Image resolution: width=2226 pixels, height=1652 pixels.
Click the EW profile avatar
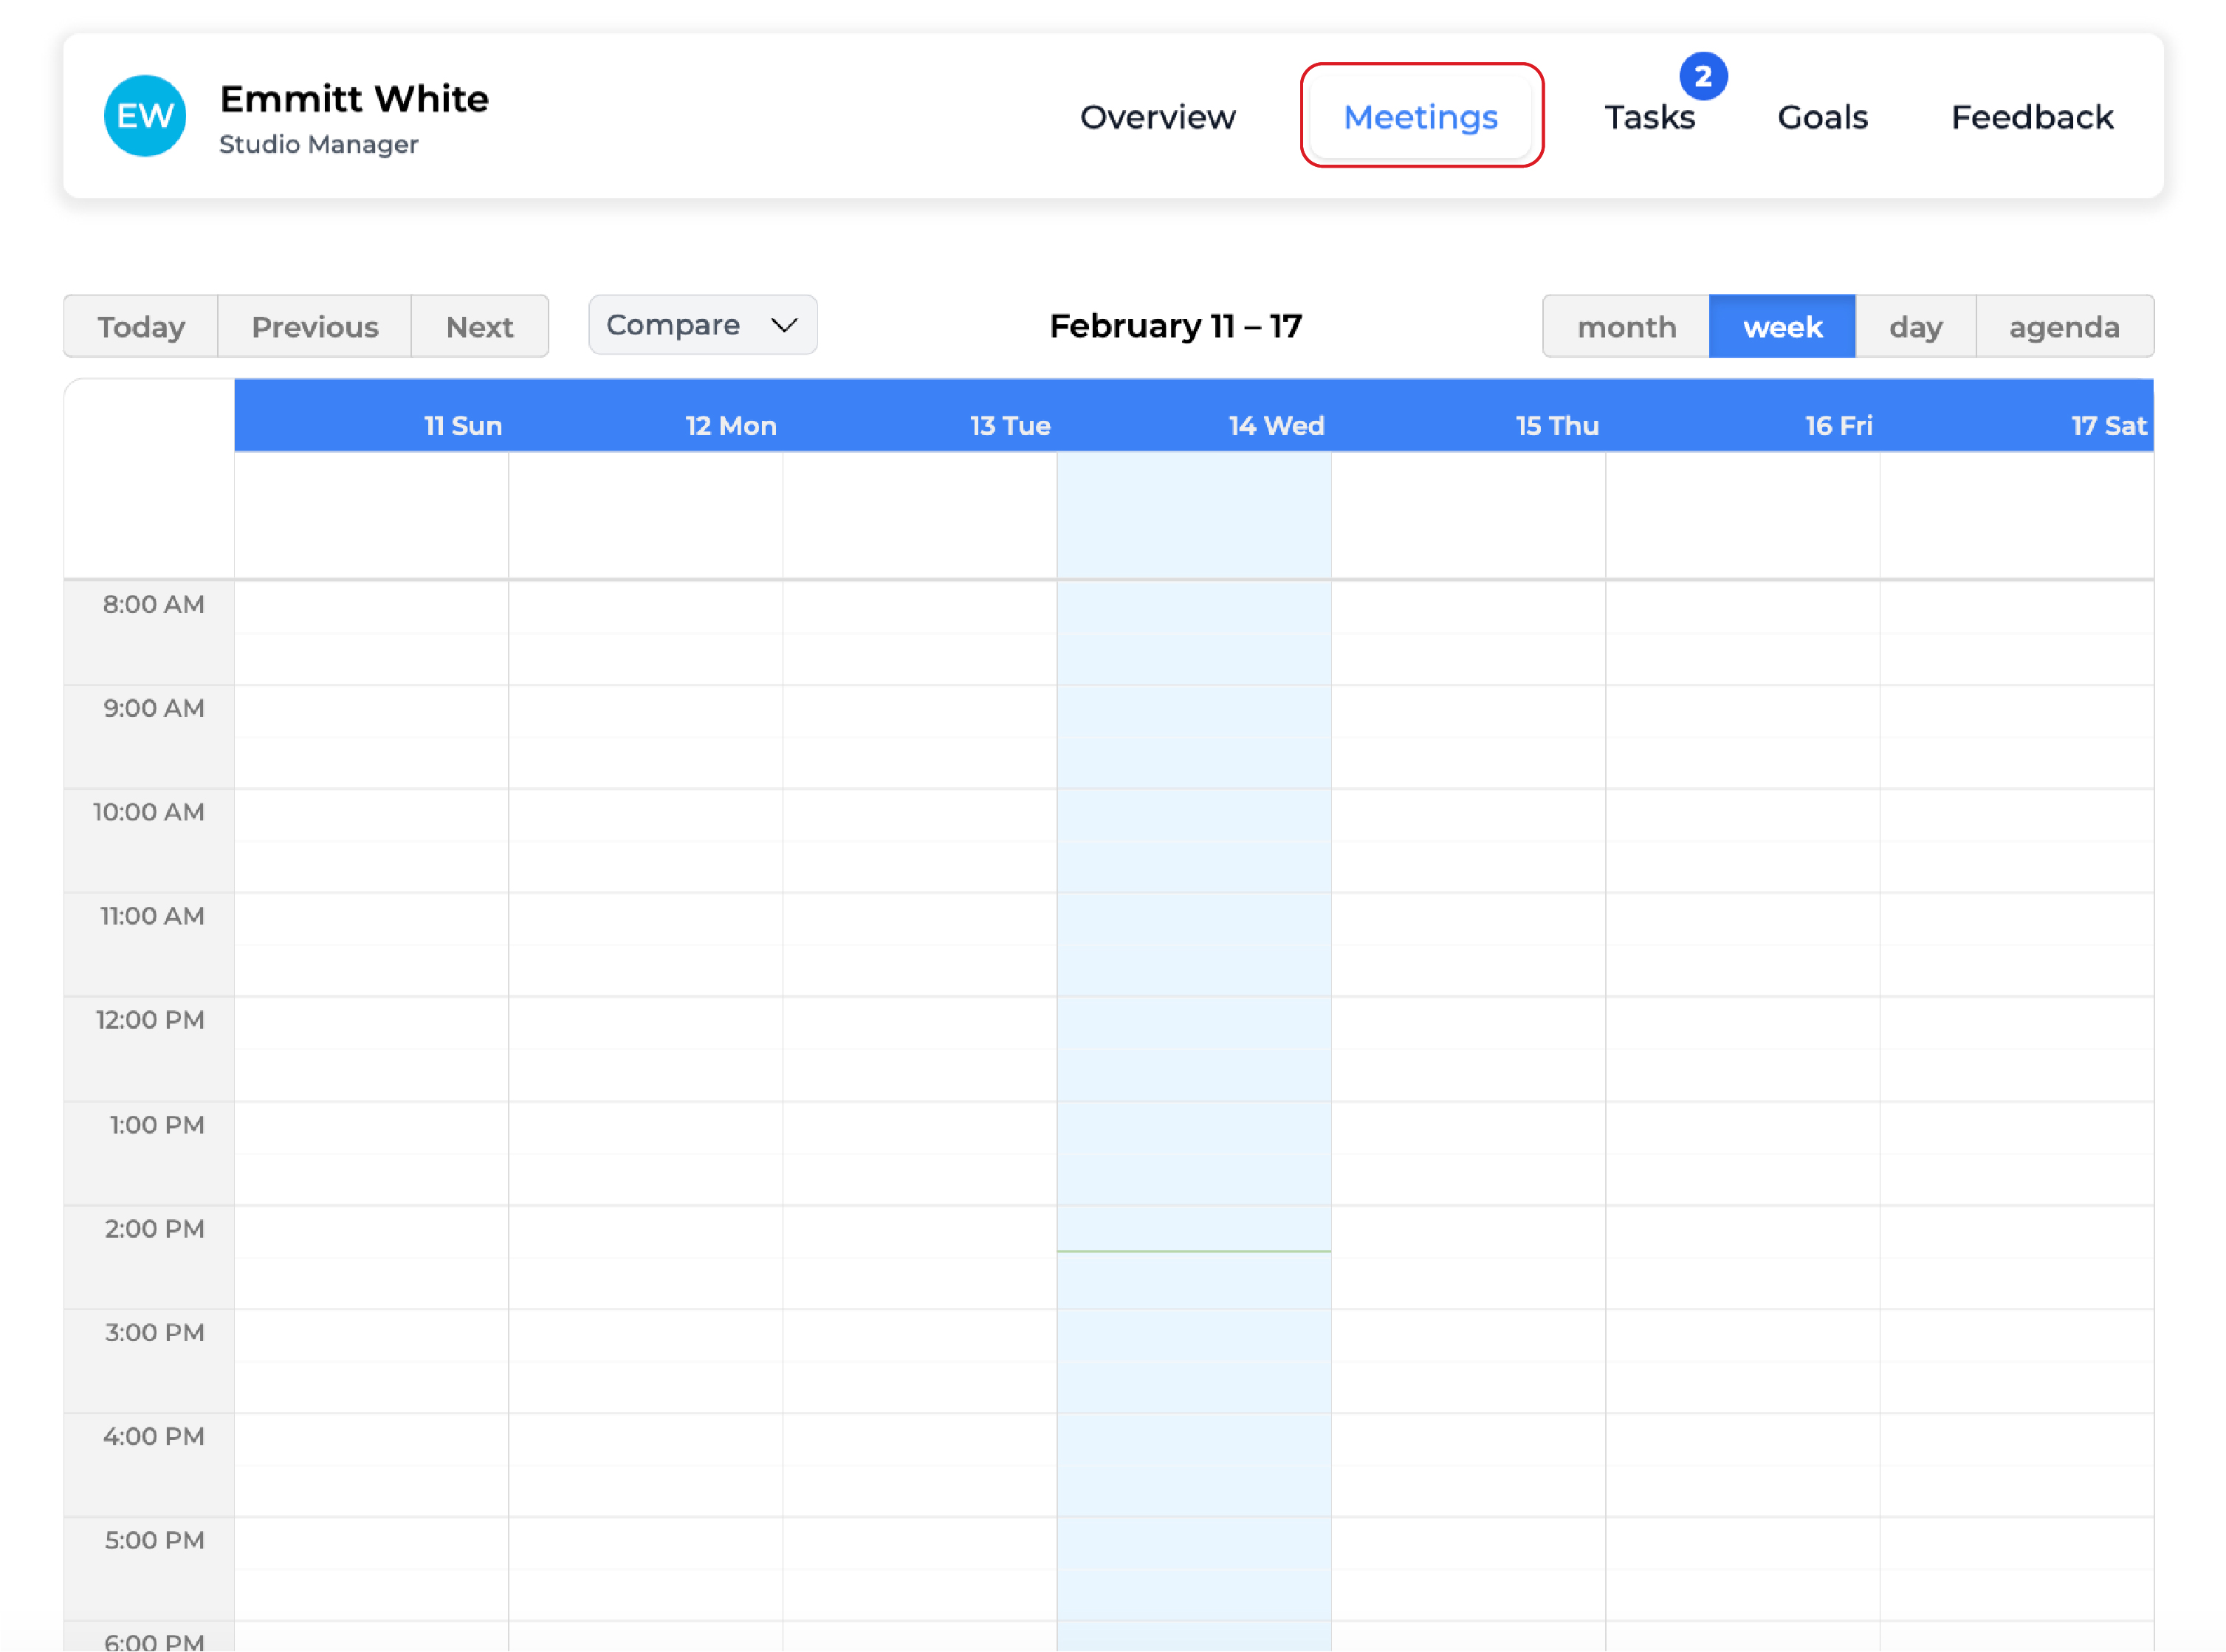(145, 116)
